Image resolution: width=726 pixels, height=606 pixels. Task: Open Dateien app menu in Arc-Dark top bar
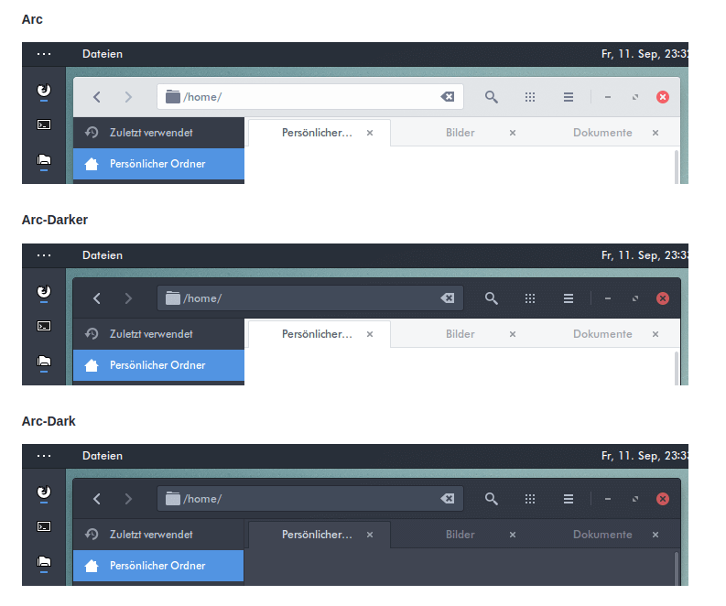(103, 456)
